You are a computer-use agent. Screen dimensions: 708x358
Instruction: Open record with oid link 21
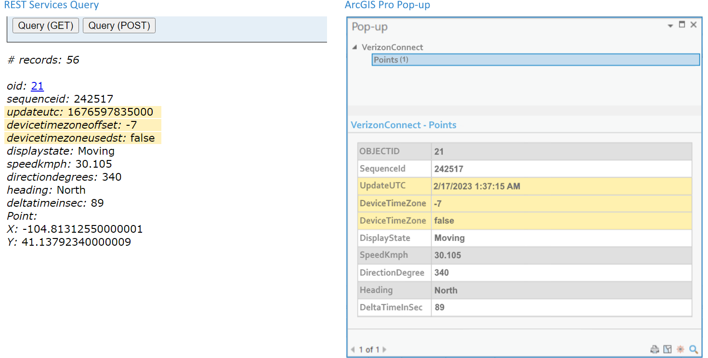tap(37, 86)
